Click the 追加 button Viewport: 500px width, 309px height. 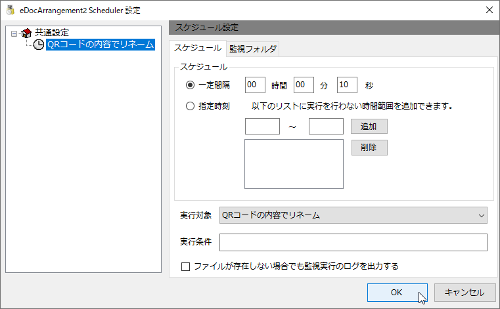[369, 127]
